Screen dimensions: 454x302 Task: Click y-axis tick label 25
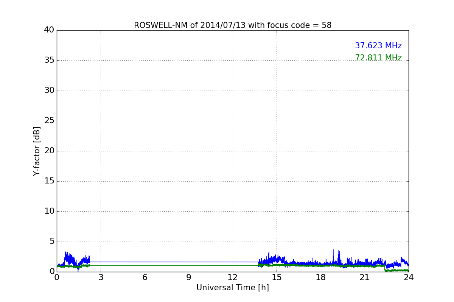(49, 120)
